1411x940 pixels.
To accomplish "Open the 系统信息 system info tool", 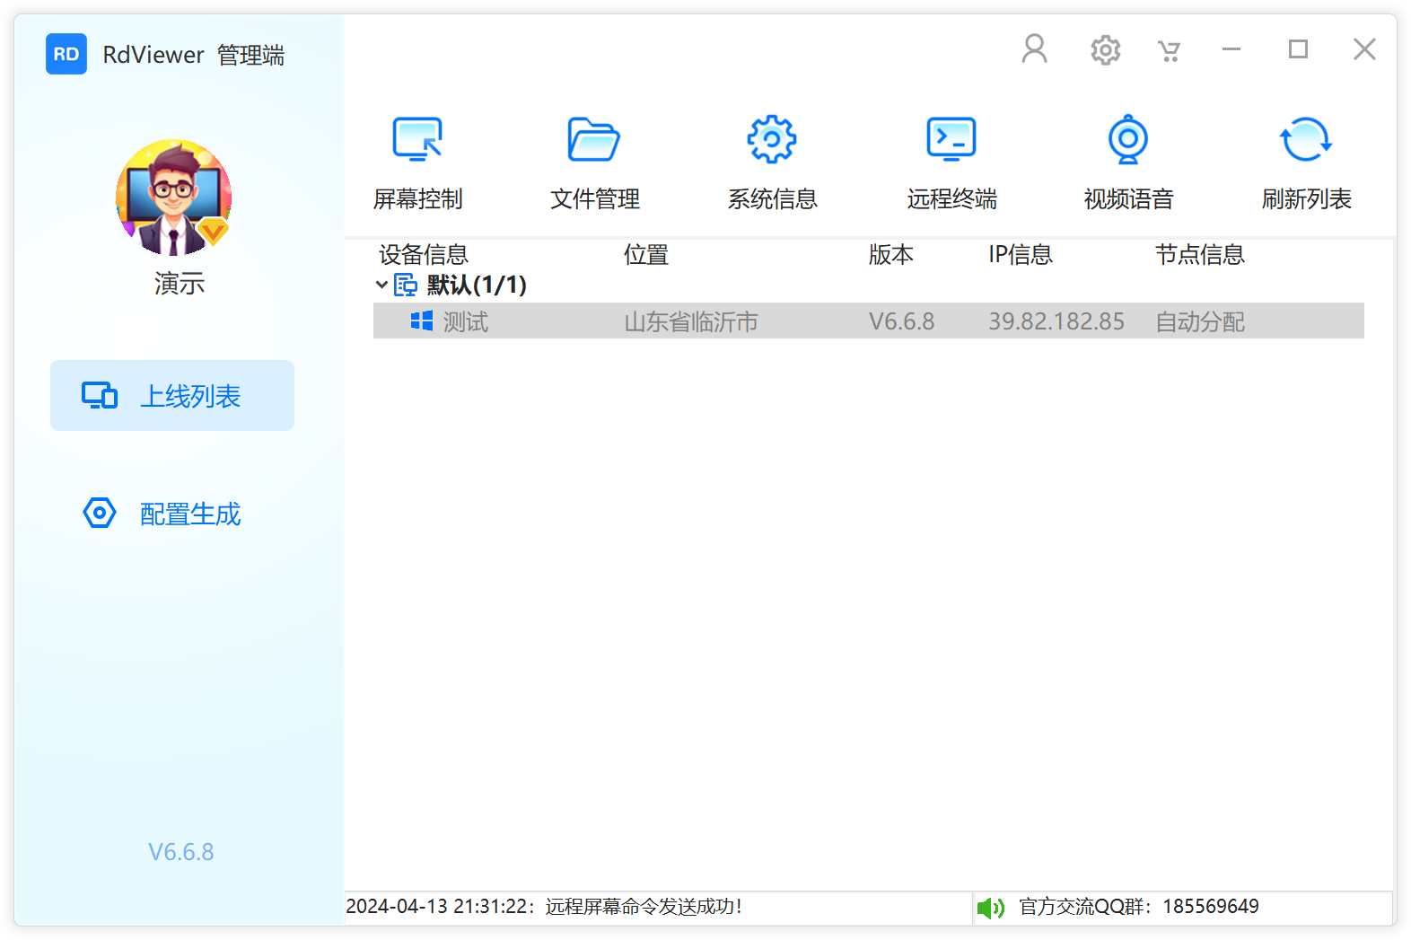I will click(772, 163).
